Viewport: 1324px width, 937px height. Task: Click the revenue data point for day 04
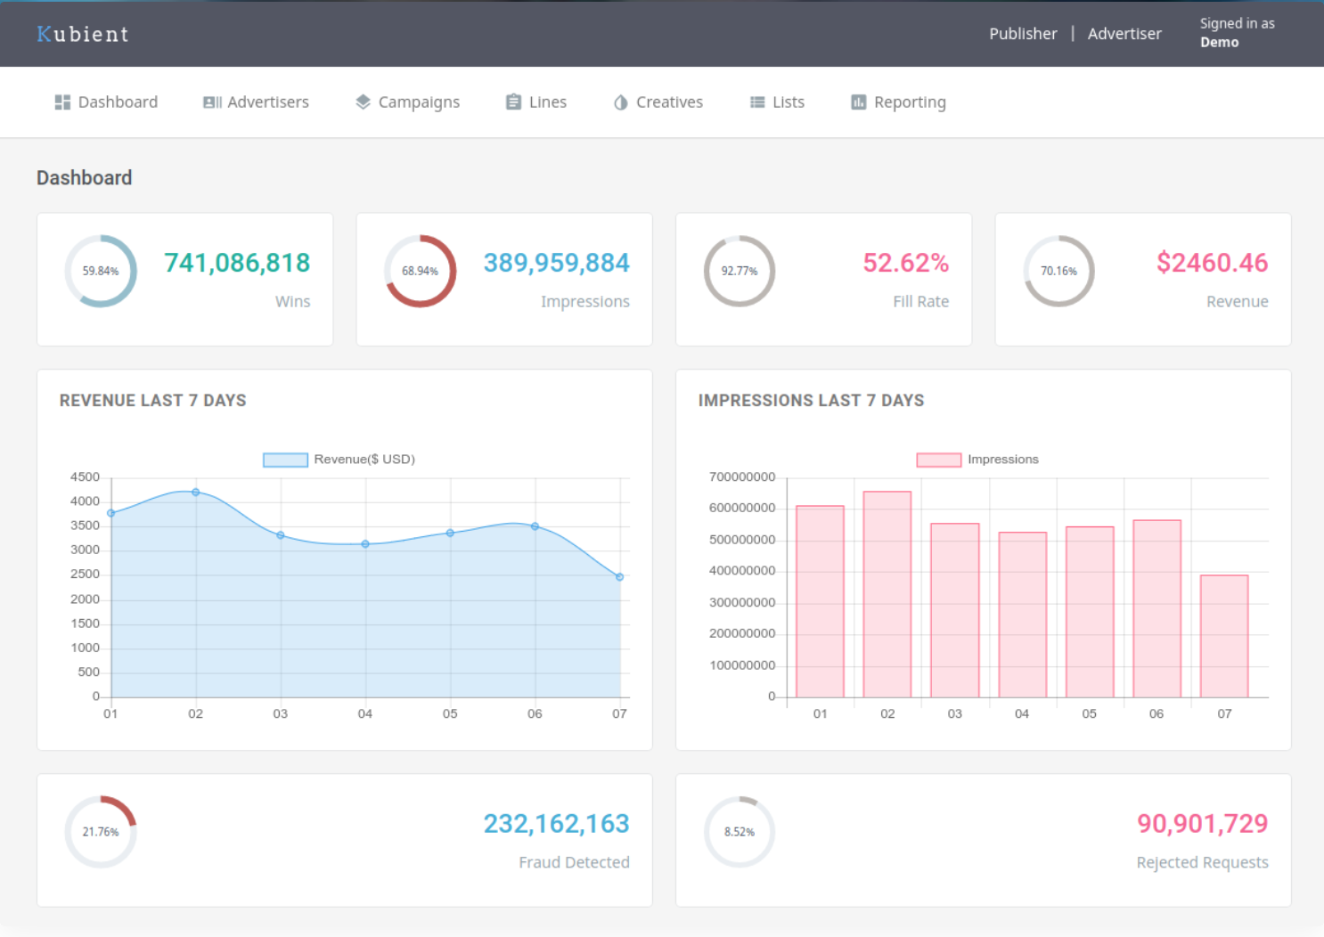click(x=365, y=543)
